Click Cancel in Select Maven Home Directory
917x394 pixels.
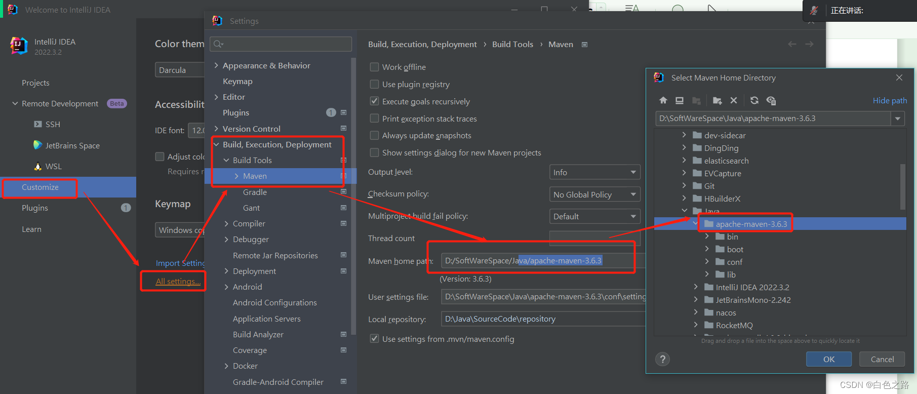pyautogui.click(x=882, y=359)
